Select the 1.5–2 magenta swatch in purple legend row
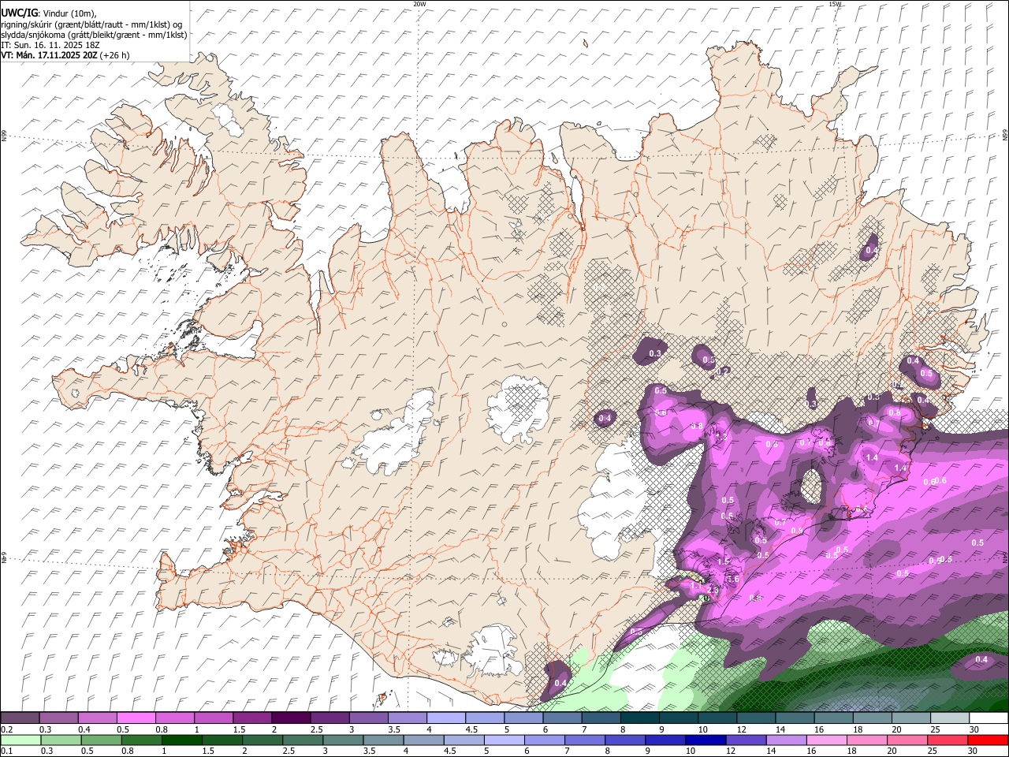Viewport: 1009px width, 757px height. pyautogui.click(x=251, y=718)
